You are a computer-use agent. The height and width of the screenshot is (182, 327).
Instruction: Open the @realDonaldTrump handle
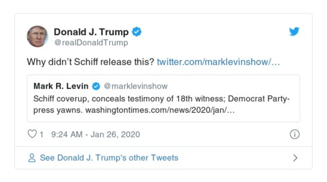click(91, 43)
